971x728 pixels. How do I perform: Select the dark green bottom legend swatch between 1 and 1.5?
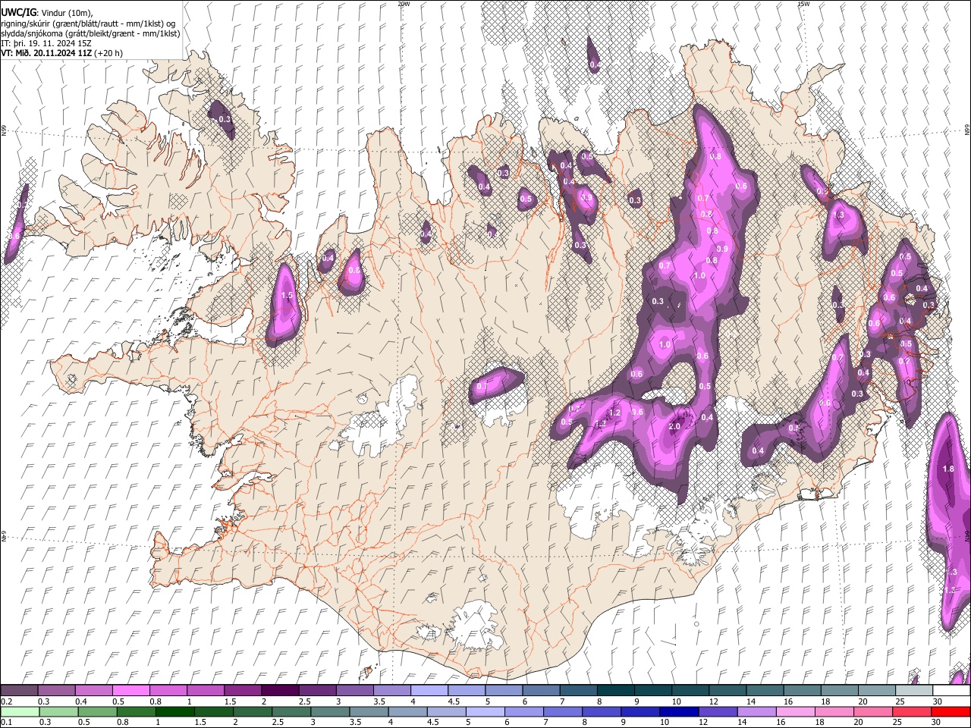pyautogui.click(x=174, y=711)
